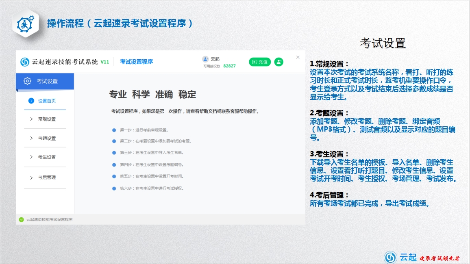Click the 1.常规设置 heading on slide
Image resolution: width=470 pixels, height=264 pixels.
pyautogui.click(x=329, y=64)
